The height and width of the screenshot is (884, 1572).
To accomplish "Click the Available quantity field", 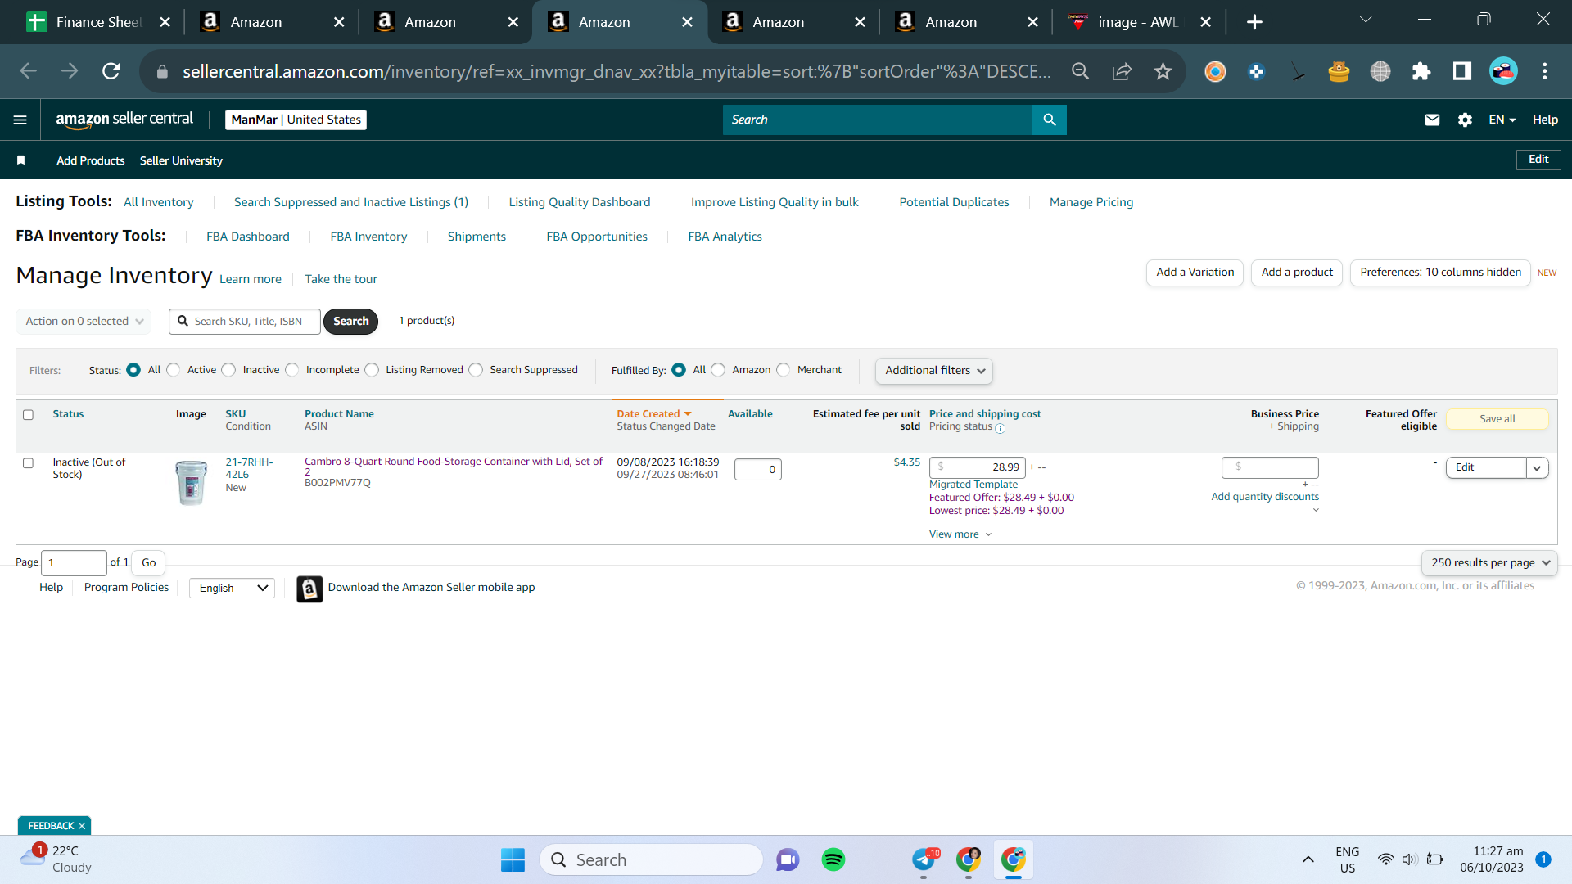I will pyautogui.click(x=758, y=470).
